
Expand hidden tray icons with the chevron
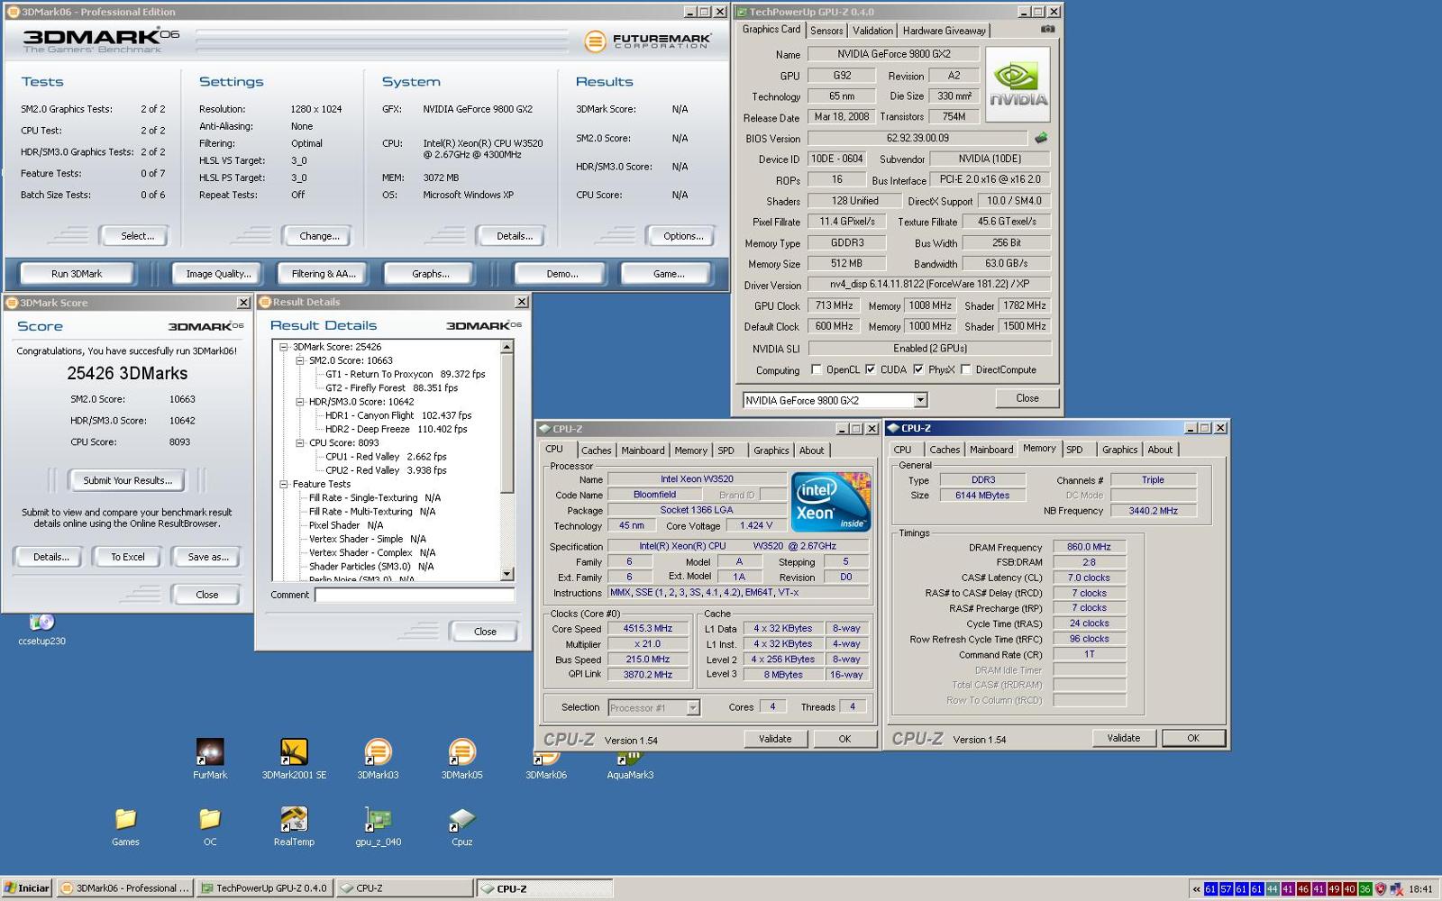point(1196,889)
